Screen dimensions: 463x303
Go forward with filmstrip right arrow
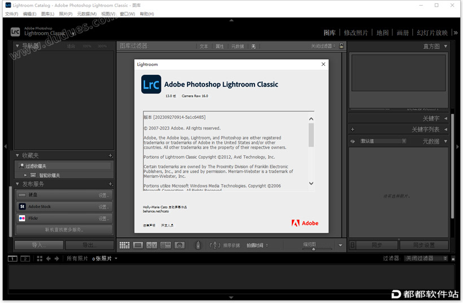[56, 259]
